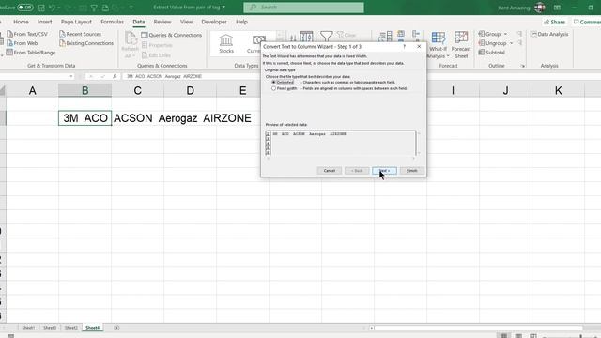Select column C header

click(138, 90)
